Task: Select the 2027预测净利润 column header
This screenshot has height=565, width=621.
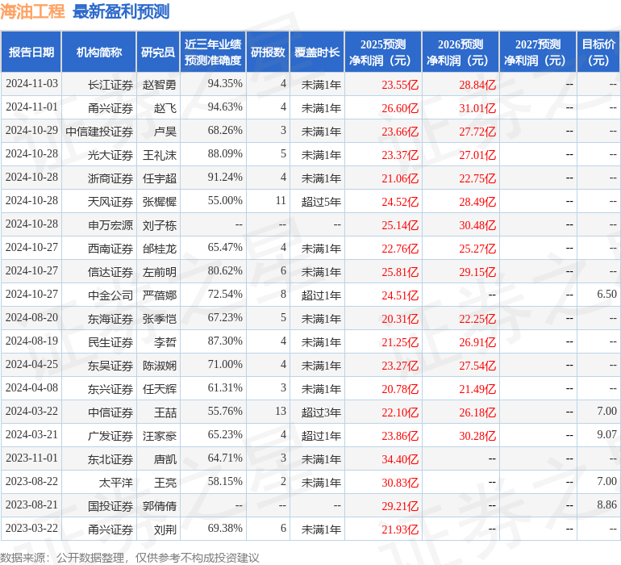Action: (538, 52)
